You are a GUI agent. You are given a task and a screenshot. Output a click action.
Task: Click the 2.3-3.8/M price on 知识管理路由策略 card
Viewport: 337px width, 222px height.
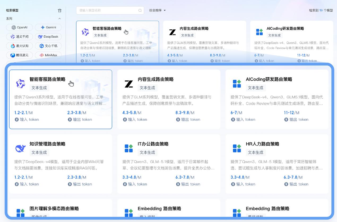click(x=77, y=177)
